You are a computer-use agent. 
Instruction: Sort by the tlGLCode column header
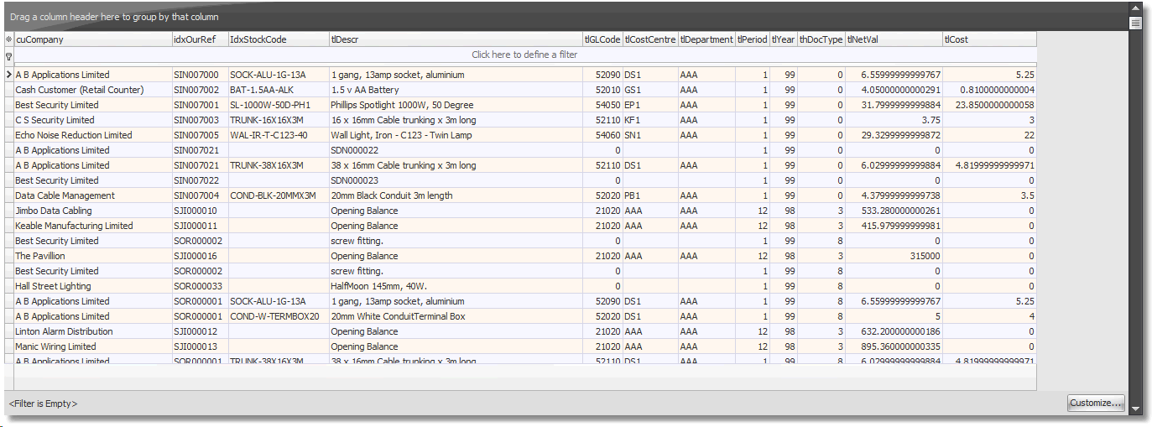(x=603, y=39)
